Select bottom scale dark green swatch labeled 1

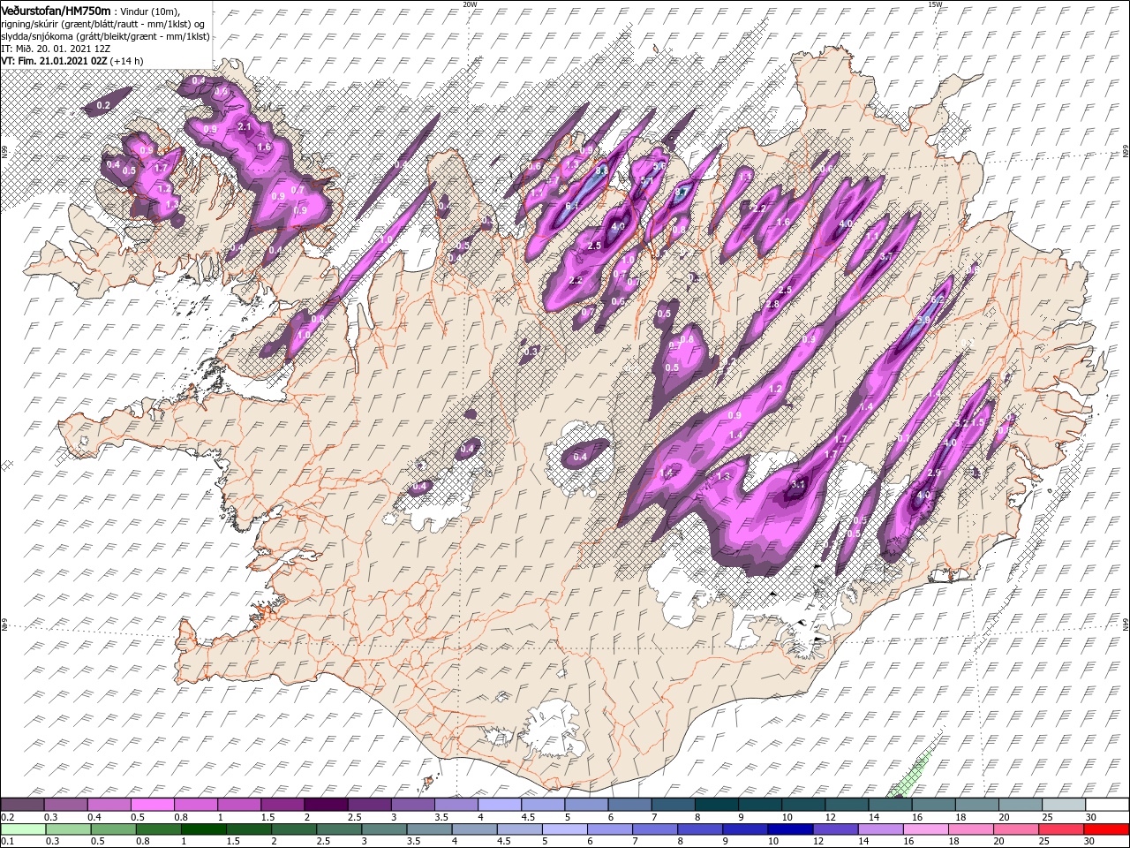coord(204,829)
